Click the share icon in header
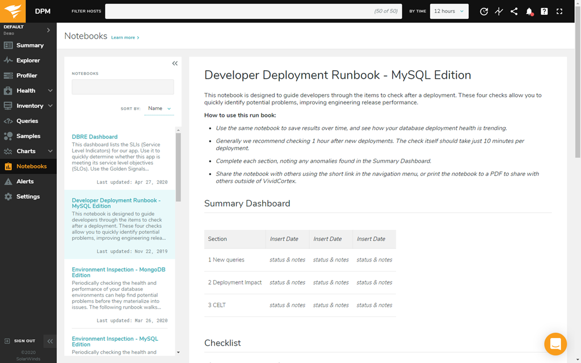 point(514,11)
